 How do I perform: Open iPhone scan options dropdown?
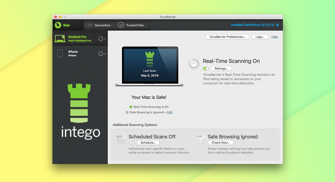[102, 54]
